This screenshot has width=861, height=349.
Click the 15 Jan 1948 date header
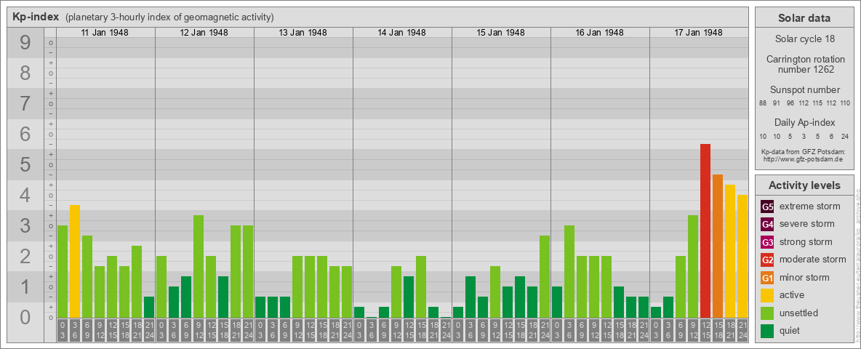[x=500, y=33]
